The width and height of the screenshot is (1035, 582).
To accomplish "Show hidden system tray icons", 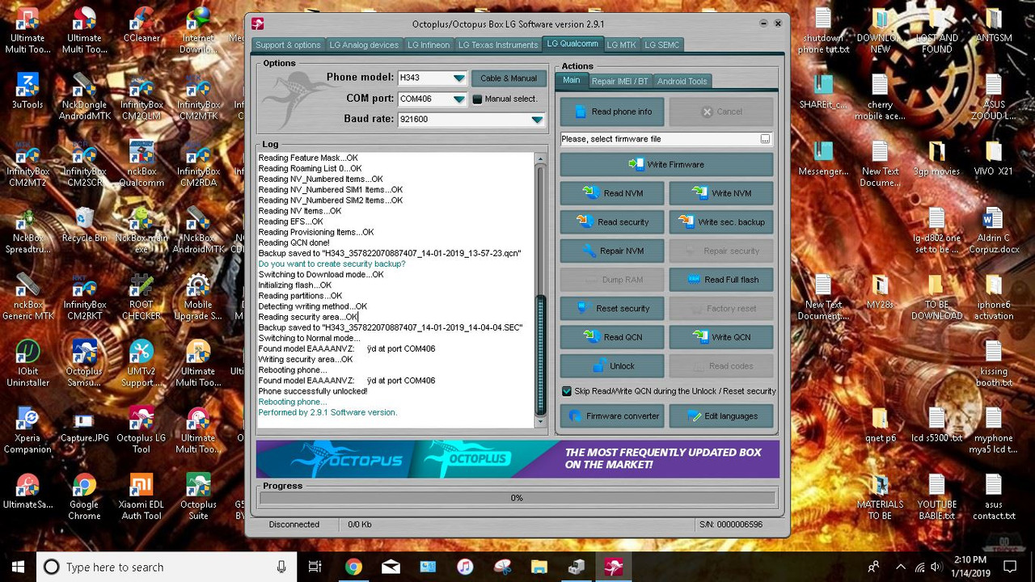I will click(x=901, y=567).
